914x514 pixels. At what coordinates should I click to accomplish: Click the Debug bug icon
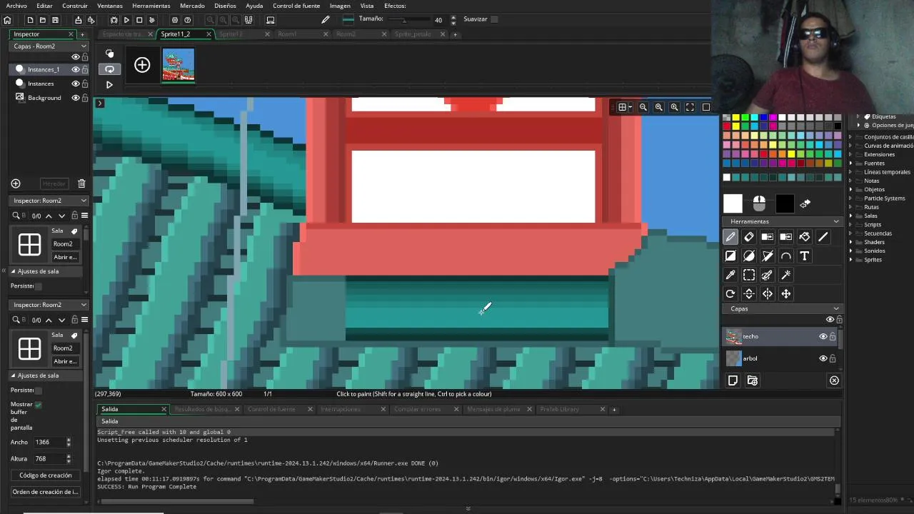click(x=114, y=20)
